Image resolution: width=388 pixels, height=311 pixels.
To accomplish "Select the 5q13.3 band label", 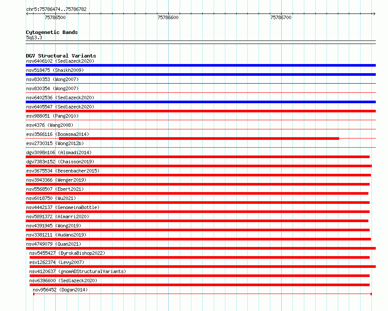I will pyautogui.click(x=34, y=37).
